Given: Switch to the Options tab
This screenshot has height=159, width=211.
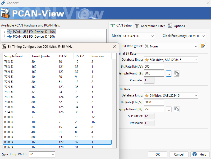Looking at the screenshot, I should click(x=176, y=26).
